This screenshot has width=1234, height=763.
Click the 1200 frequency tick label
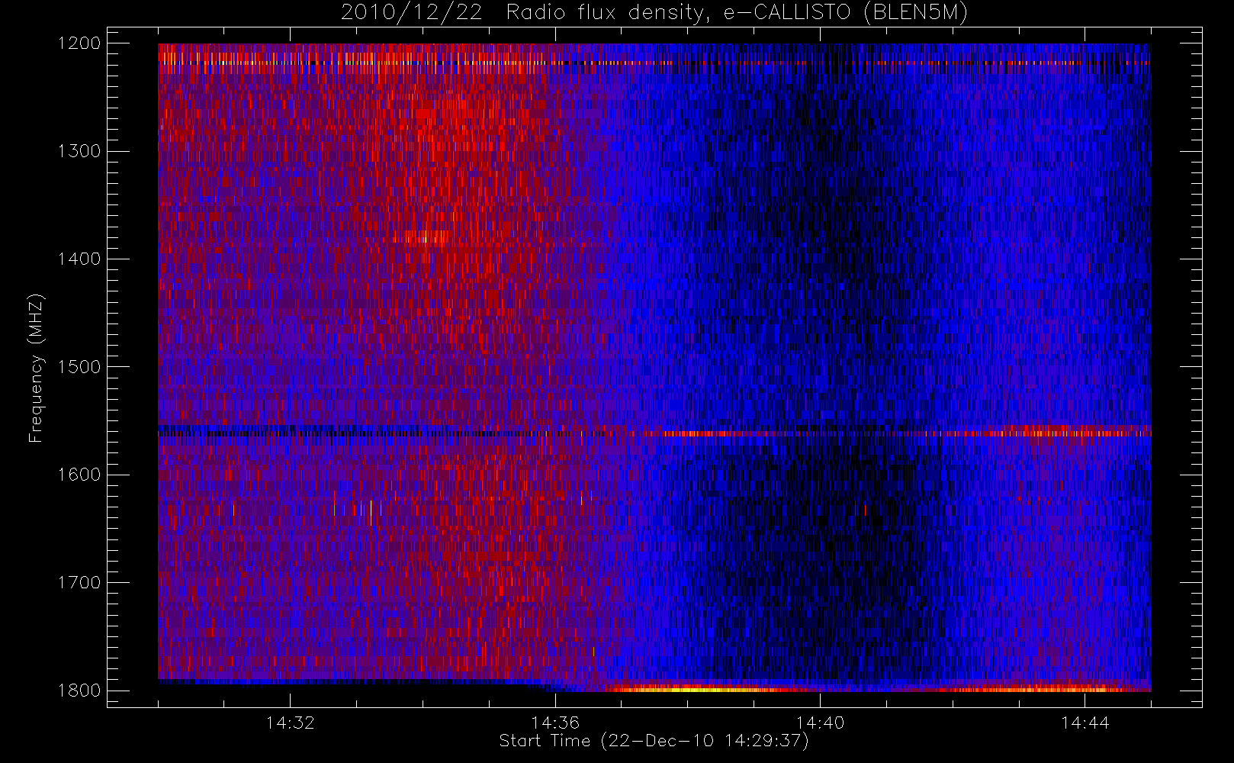point(79,43)
